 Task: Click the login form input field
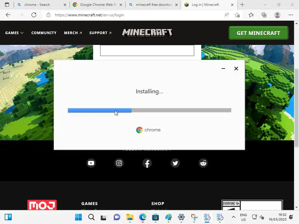coord(147,50)
